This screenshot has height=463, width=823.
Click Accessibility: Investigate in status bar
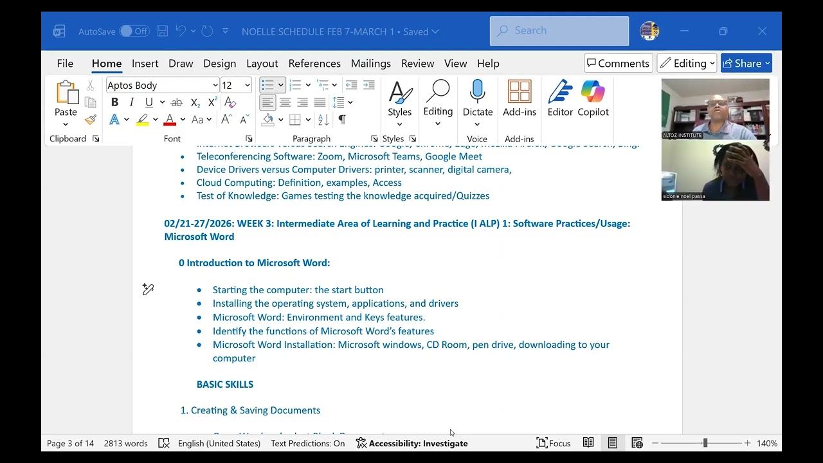(x=411, y=443)
